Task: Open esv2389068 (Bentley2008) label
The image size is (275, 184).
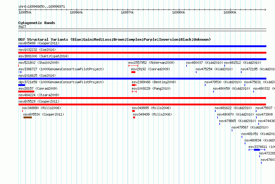Action: tap(154, 82)
